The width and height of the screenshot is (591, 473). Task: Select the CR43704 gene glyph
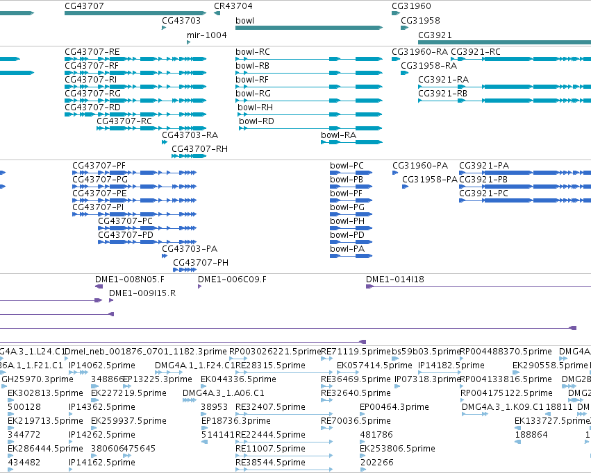pos(217,13)
